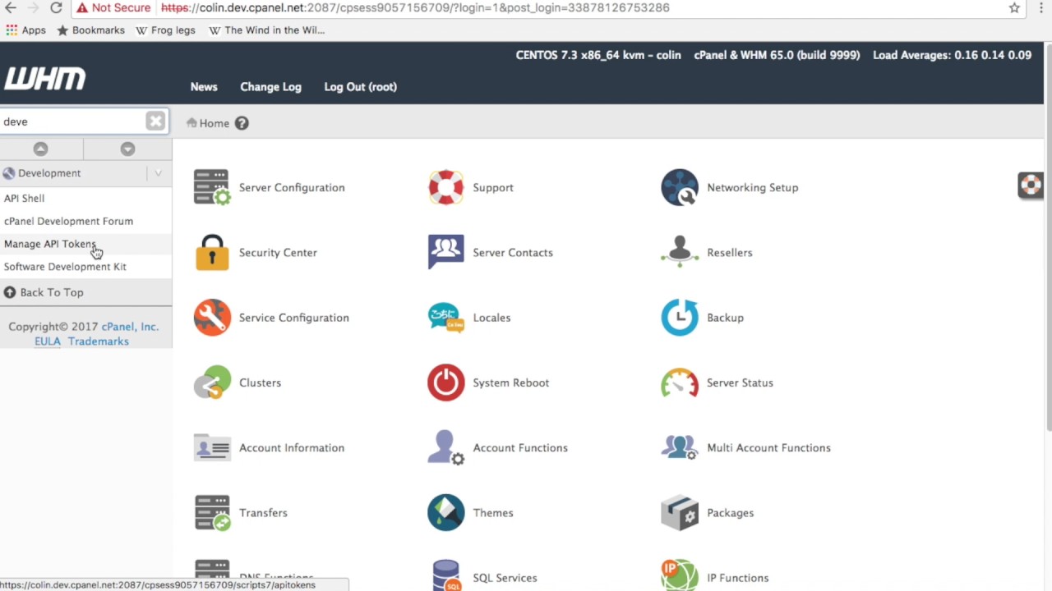This screenshot has width=1052, height=591.
Task: Open the Clusters icon
Action: pos(212,383)
